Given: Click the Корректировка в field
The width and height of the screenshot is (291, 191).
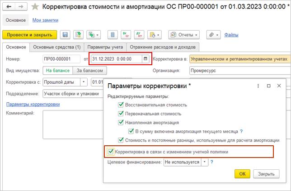Looking at the screenshot, I should (x=240, y=59).
